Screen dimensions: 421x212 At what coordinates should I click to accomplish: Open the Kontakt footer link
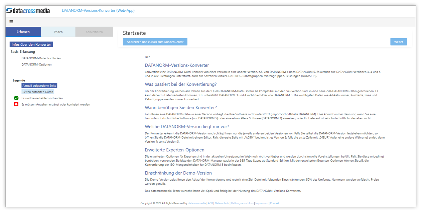pyautogui.click(x=274, y=203)
